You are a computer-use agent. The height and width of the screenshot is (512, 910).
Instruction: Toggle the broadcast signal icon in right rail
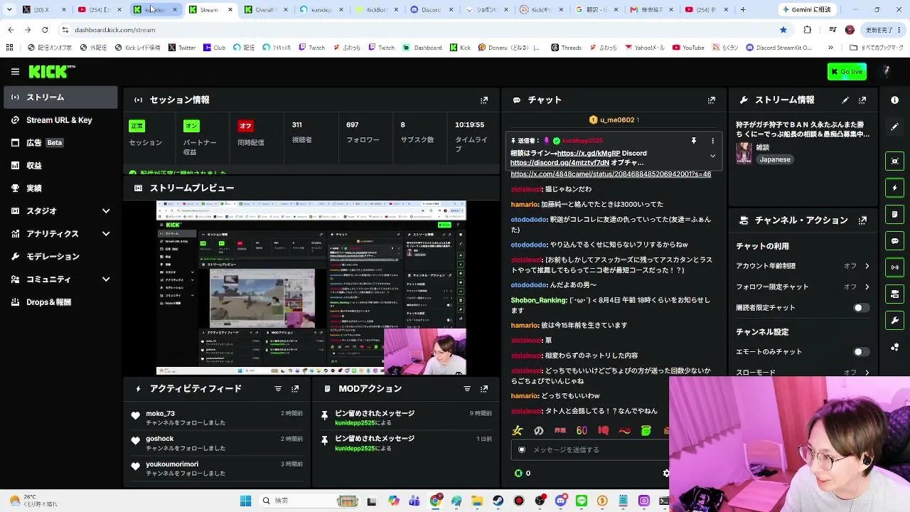point(895,267)
